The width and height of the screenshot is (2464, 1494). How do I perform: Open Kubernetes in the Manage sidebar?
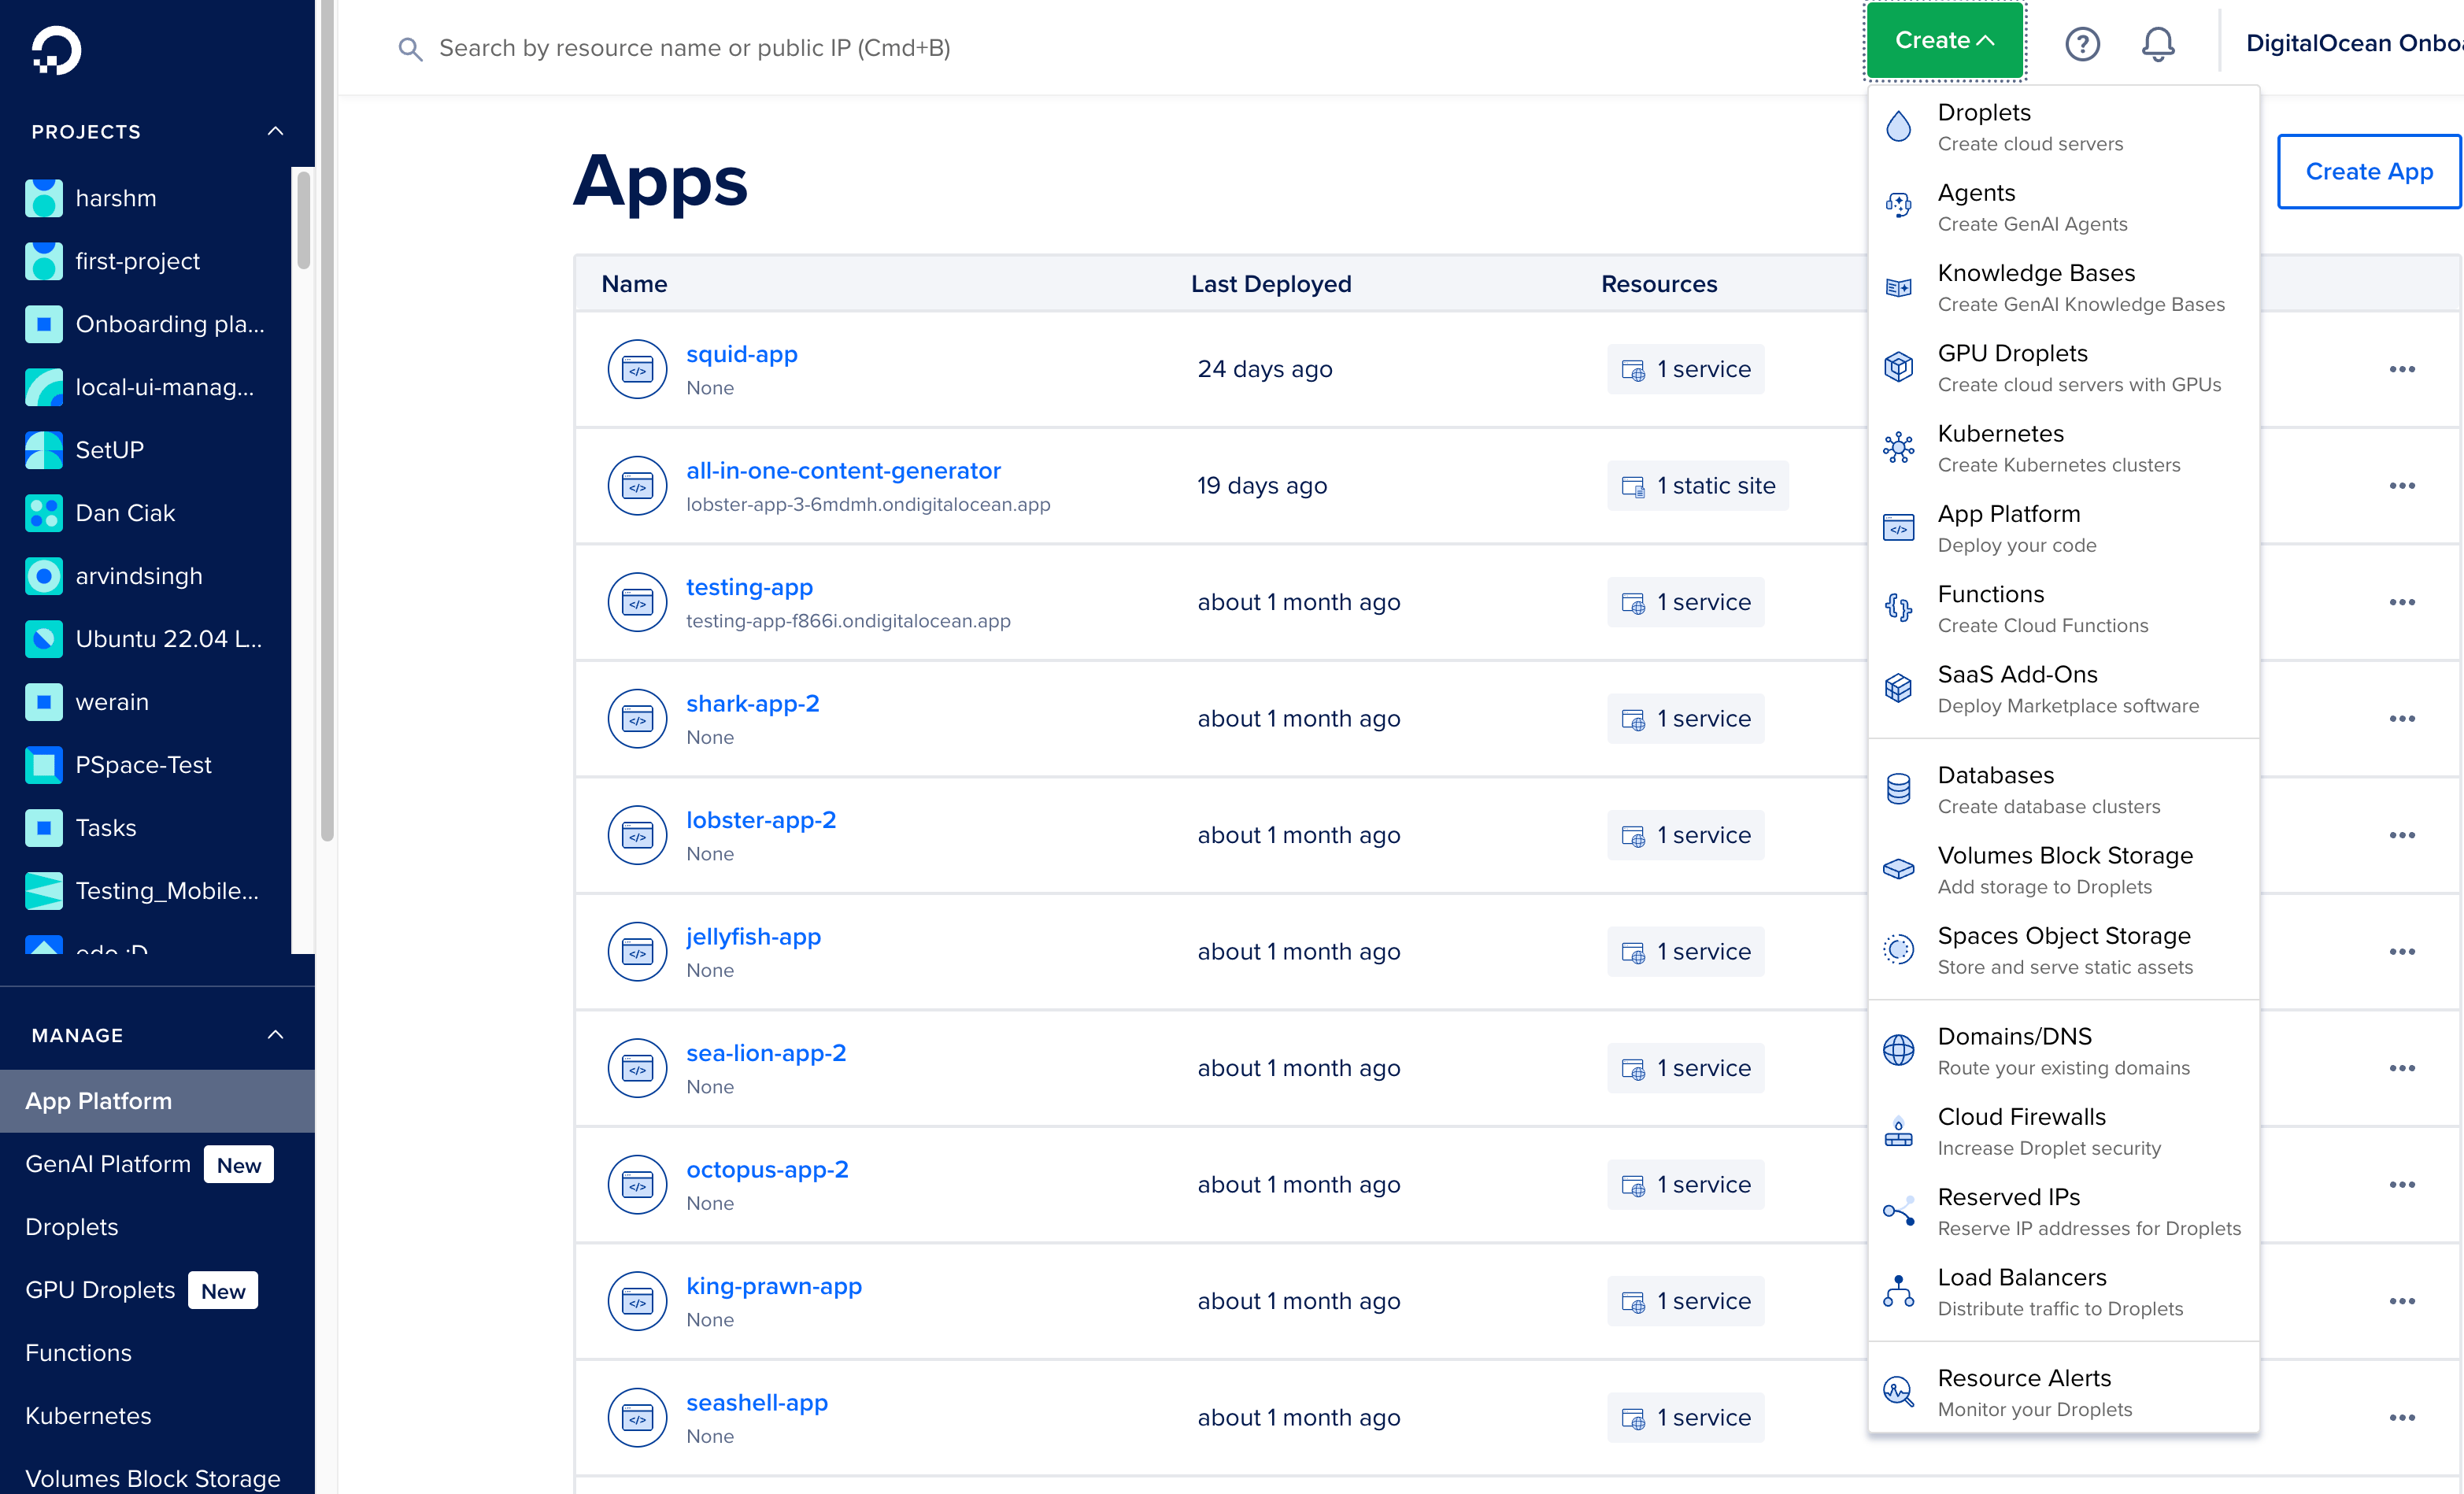(x=88, y=1416)
